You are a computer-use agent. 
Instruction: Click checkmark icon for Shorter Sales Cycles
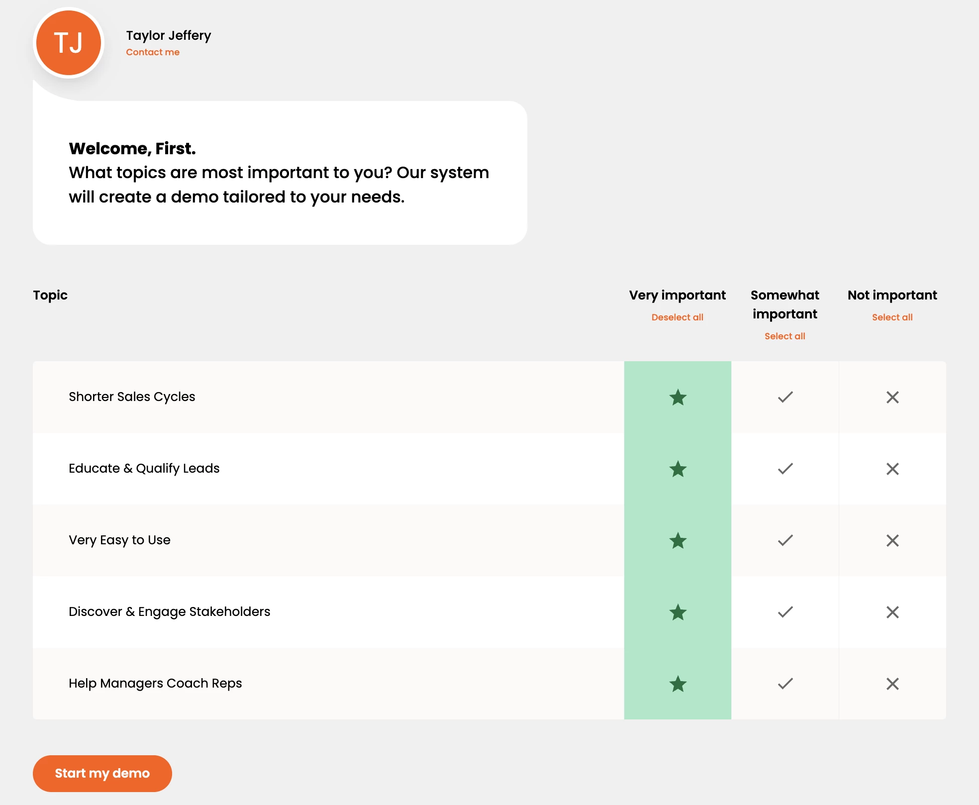[785, 397]
